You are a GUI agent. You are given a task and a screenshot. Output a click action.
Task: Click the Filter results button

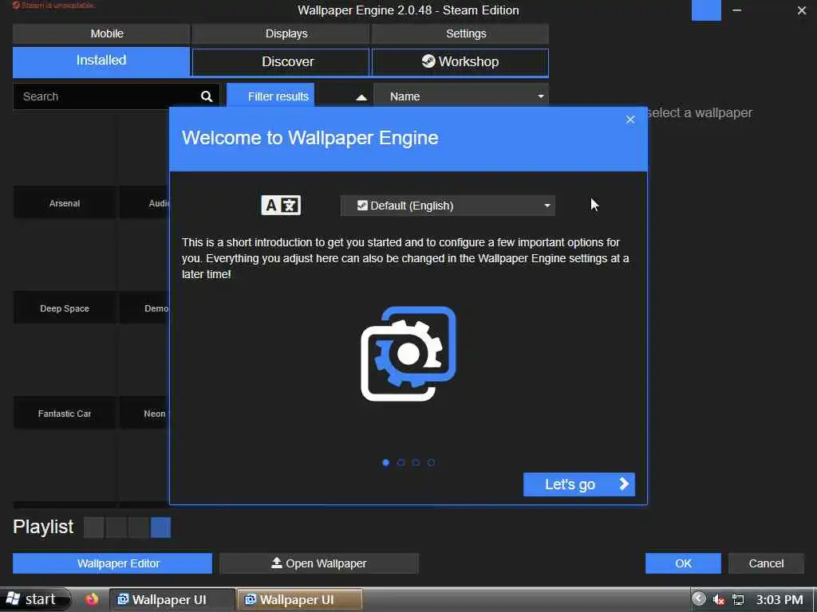270,96
